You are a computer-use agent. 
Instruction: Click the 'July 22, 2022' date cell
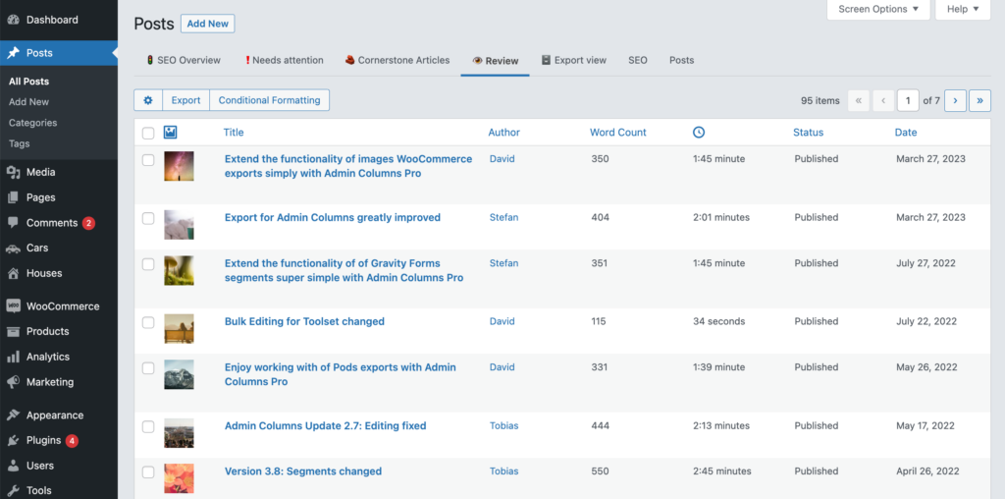point(926,321)
